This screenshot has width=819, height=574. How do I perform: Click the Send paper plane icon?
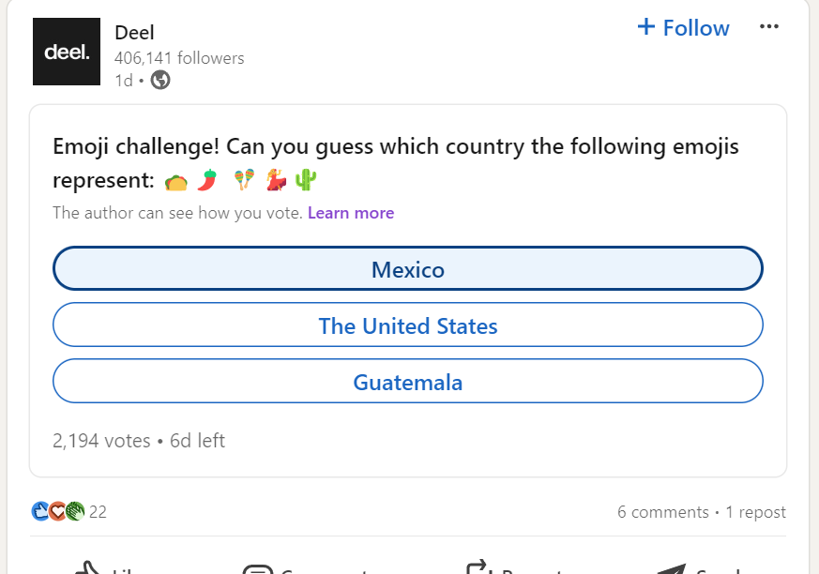pyautogui.click(x=672, y=568)
